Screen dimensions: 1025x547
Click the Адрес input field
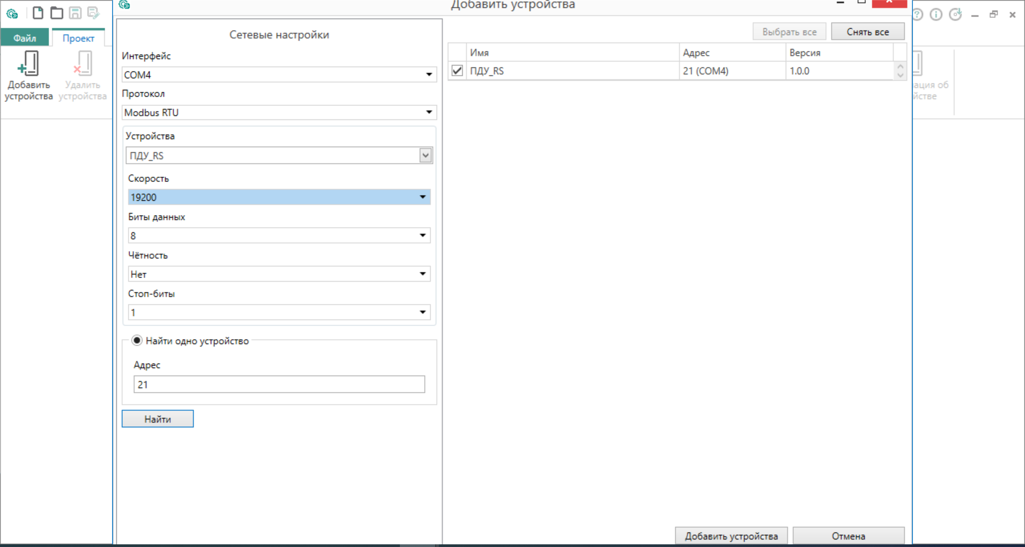[x=279, y=384]
